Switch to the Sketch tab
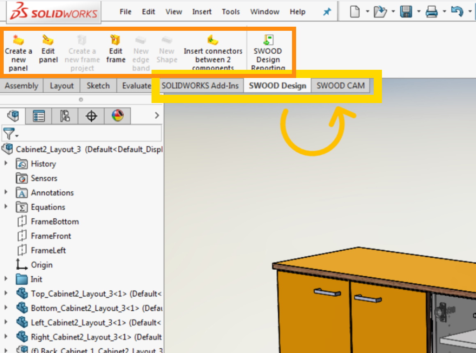476x353 pixels. [x=98, y=86]
